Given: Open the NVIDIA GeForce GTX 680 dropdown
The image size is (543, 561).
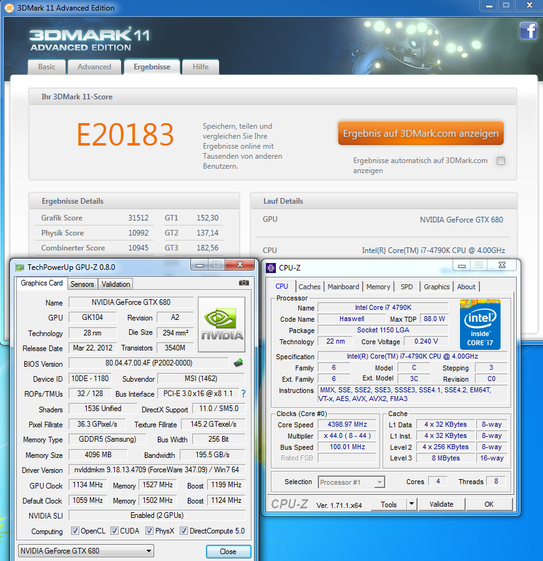Looking at the screenshot, I should pos(86,551).
